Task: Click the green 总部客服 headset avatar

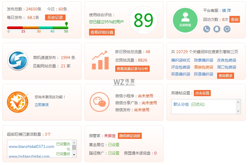Action: (x=185, y=20)
